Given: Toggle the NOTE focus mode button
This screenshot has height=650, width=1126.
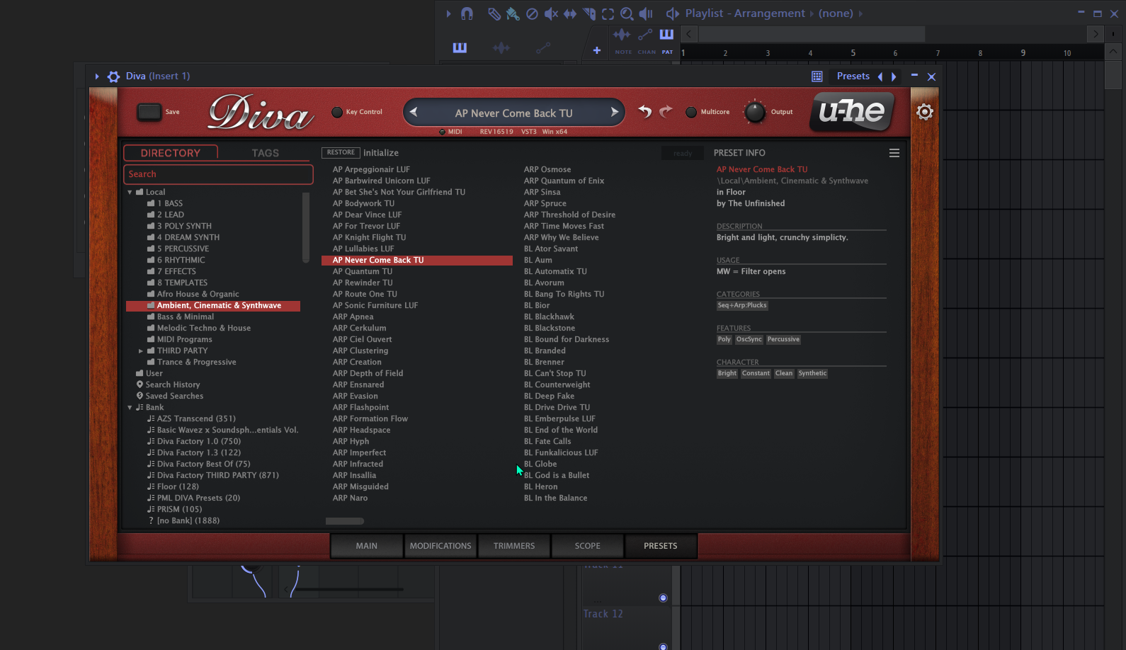Looking at the screenshot, I should click(x=623, y=42).
